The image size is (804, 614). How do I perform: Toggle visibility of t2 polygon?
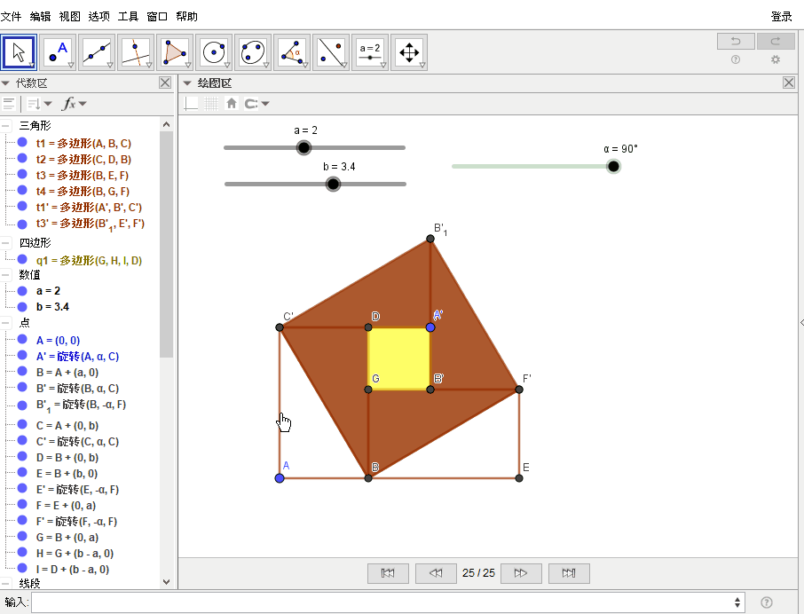(22, 158)
